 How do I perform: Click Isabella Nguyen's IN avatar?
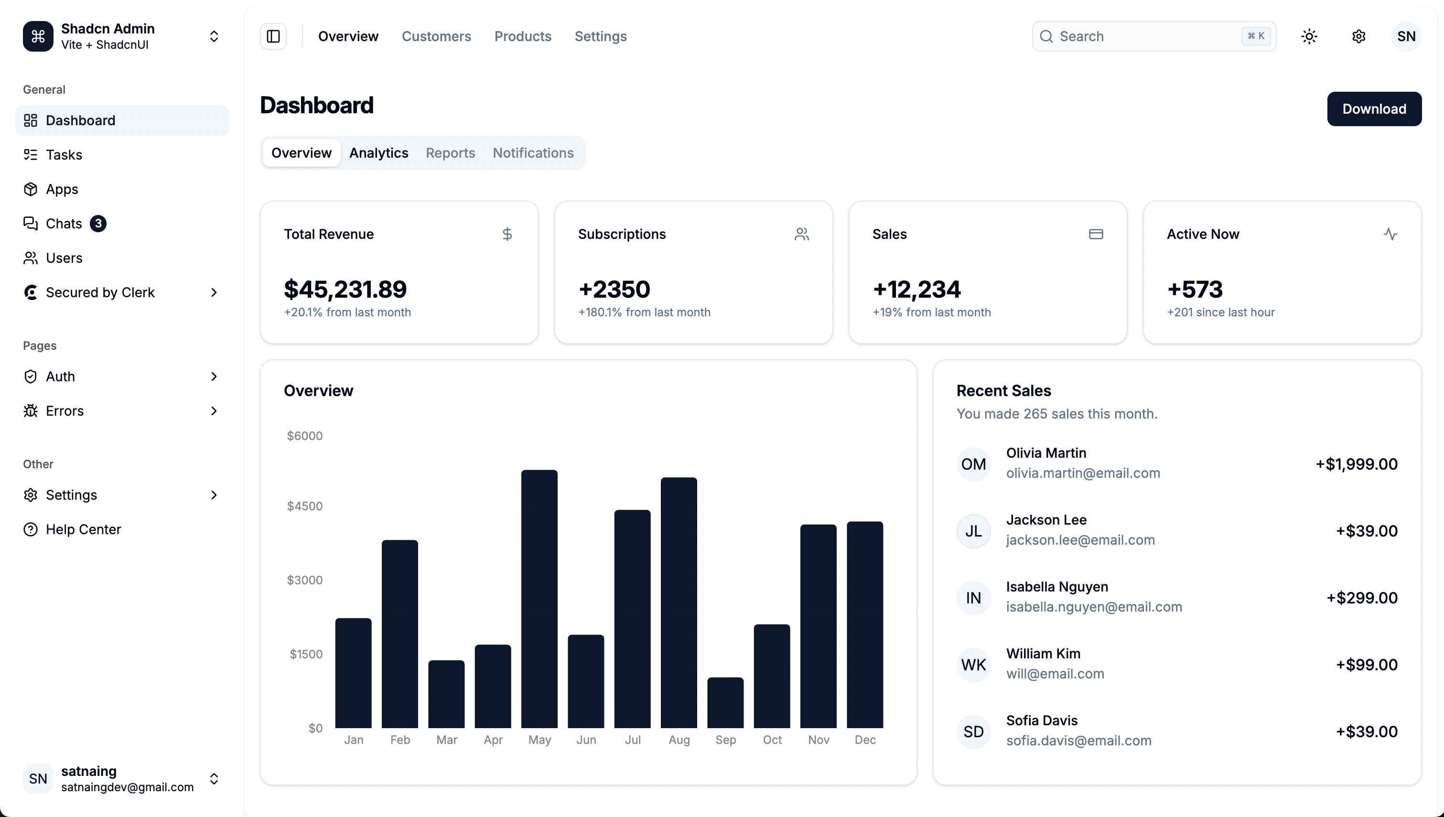click(973, 598)
